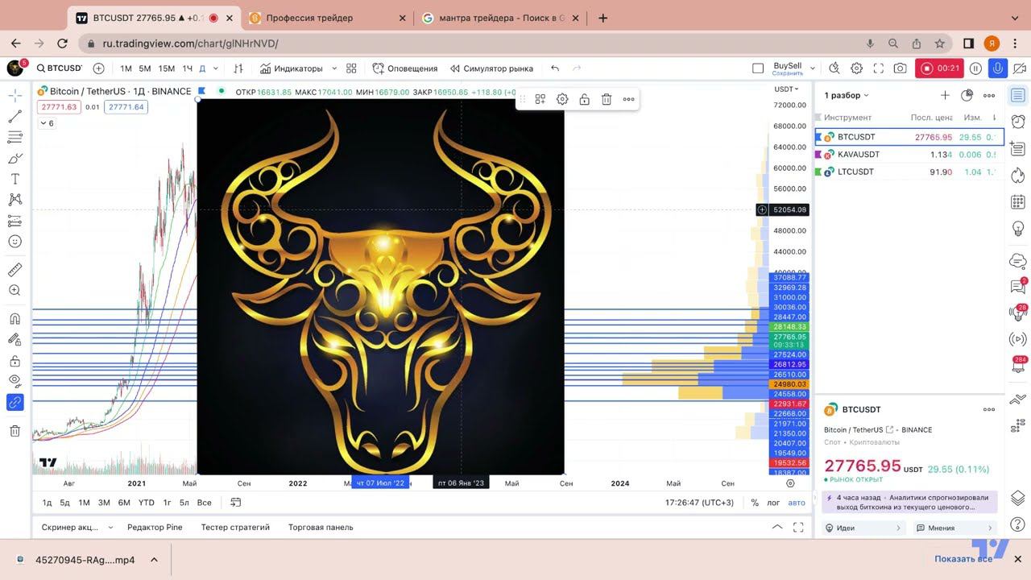Select the YTD date range
1031x580 pixels.
[x=146, y=503]
